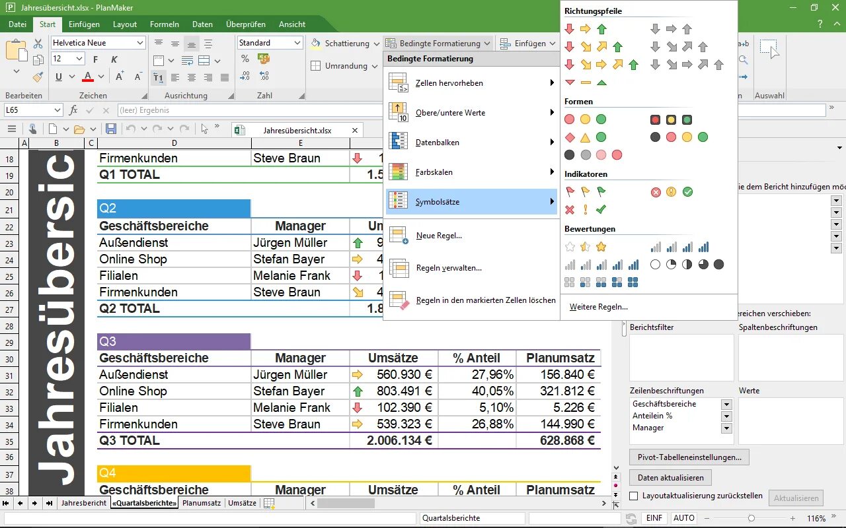Click the insert sheet icon after Umsätze tab
Image resolution: width=846 pixels, height=528 pixels.
point(269,503)
